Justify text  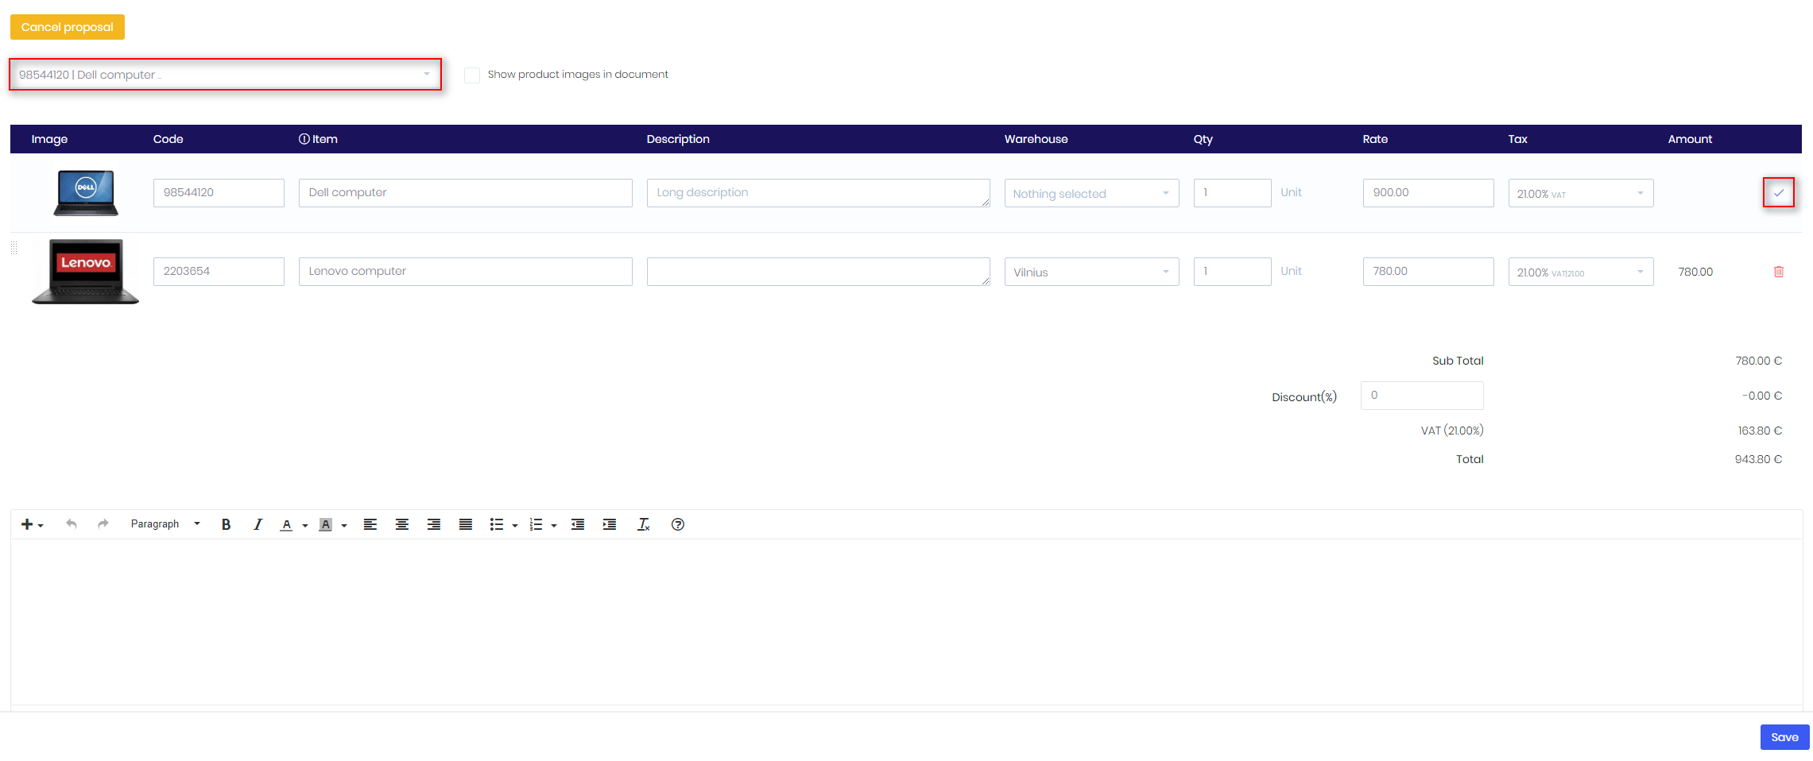(x=466, y=524)
